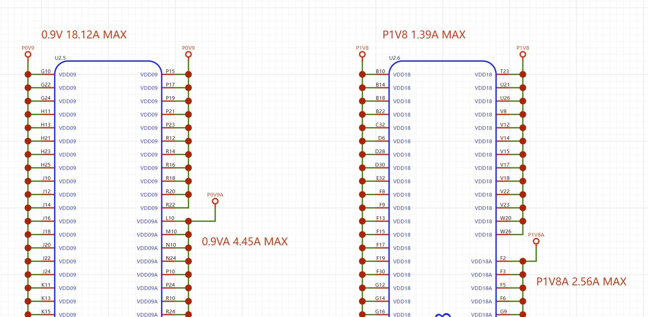648x317 pixels.
Task: Click pin number R22 on U2.5
Action: pyautogui.click(x=171, y=205)
